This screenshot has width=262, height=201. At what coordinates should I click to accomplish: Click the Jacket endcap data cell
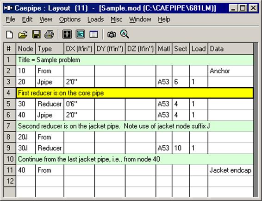(231, 170)
